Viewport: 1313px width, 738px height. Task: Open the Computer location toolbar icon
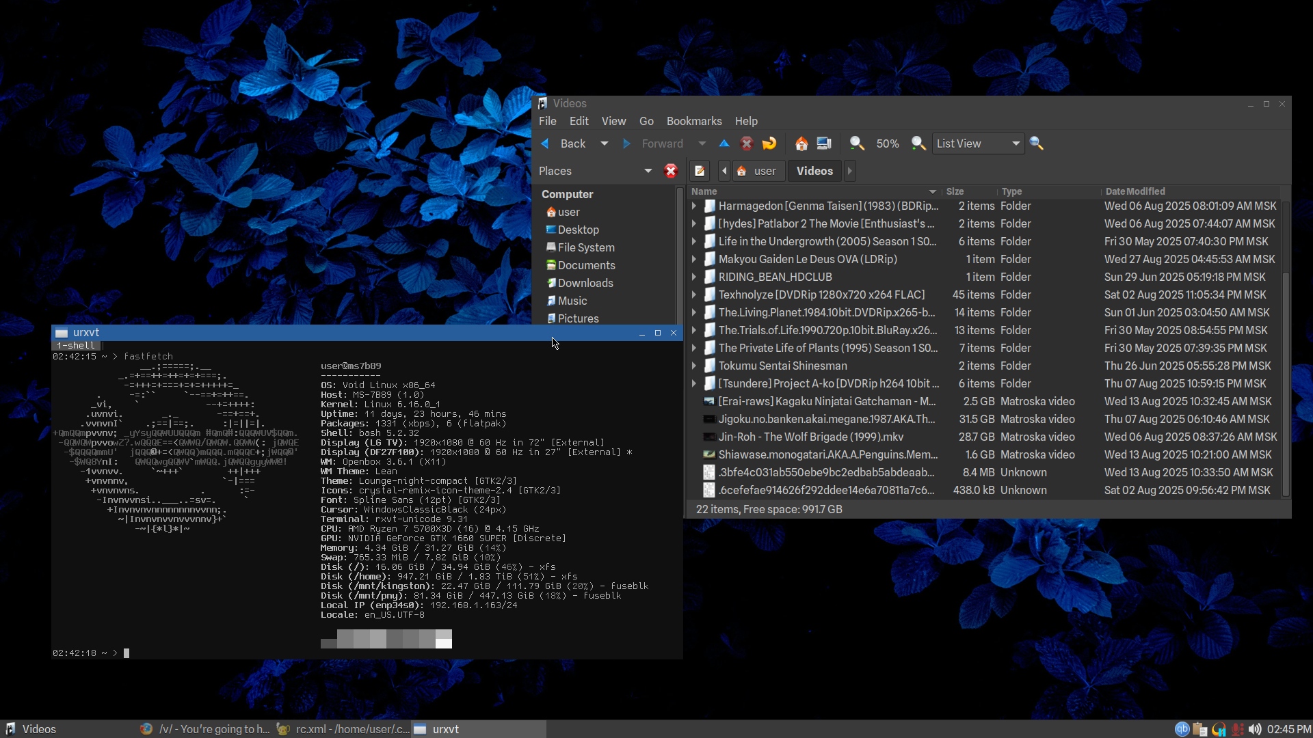point(824,143)
